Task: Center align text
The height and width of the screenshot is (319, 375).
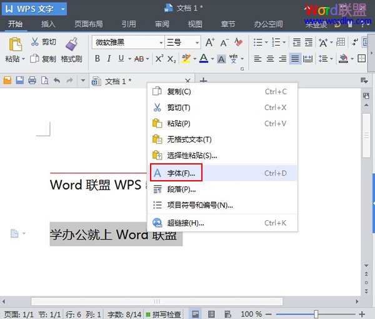Action: pos(270,59)
